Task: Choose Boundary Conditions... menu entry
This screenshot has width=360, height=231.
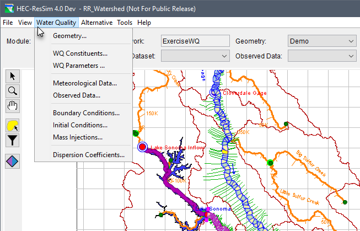Action: (84, 113)
